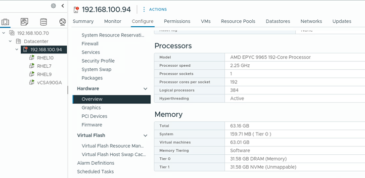The image size is (365, 178).
Task: Click the divider handle beside the navigator
Action: click(x=68, y=90)
